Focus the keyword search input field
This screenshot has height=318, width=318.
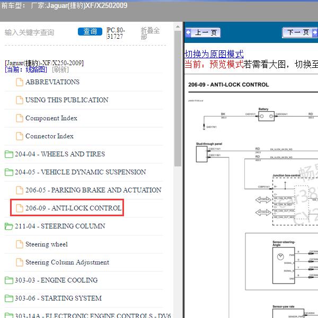39,32
